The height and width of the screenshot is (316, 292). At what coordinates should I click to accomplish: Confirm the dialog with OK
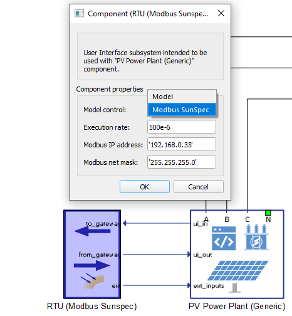pos(145,187)
